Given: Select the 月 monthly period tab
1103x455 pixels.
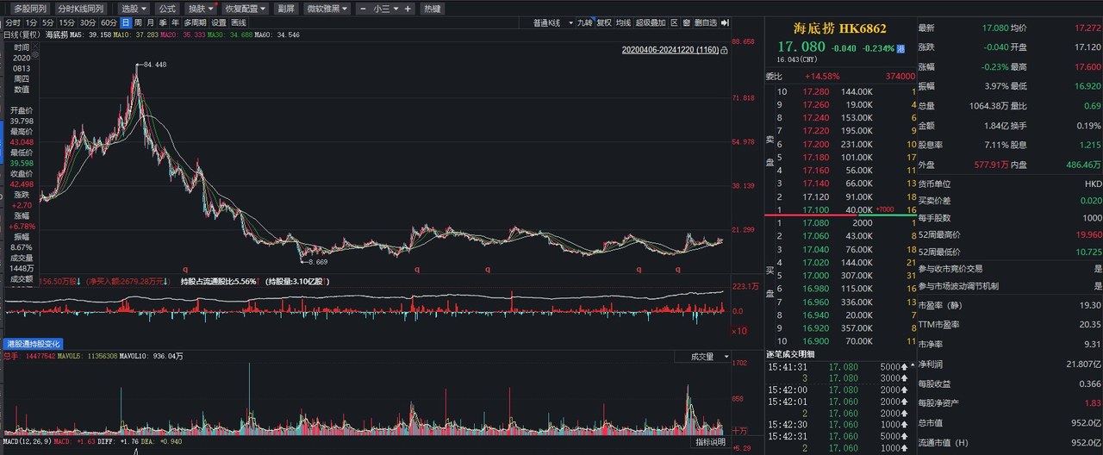Looking at the screenshot, I should click(x=151, y=22).
